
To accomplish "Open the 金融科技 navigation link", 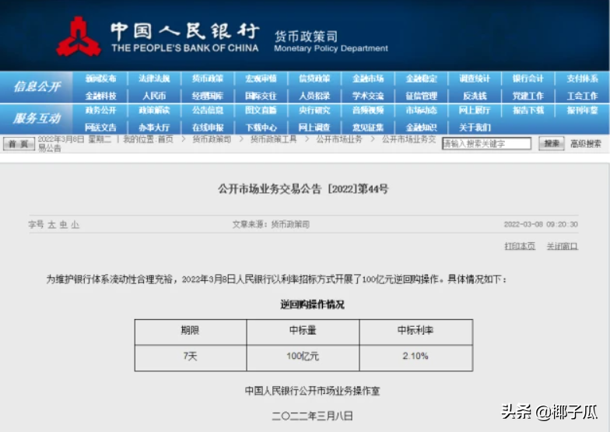I will pos(101,96).
